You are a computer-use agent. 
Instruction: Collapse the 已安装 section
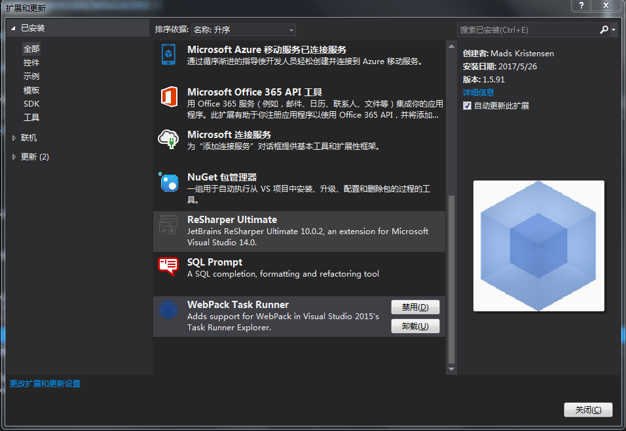11,27
